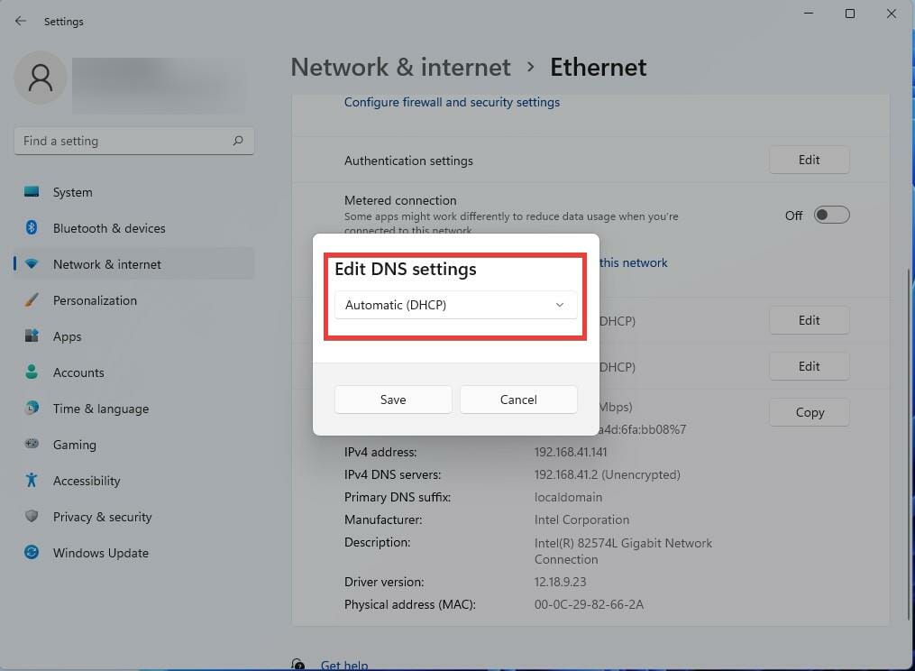Click the user profile avatar icon

click(x=41, y=78)
